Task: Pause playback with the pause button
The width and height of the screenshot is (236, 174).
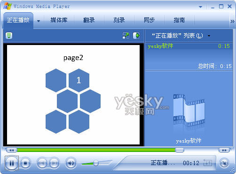Action: click(x=12, y=163)
